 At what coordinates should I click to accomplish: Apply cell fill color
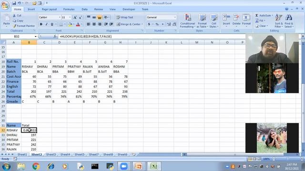tap(70, 24)
